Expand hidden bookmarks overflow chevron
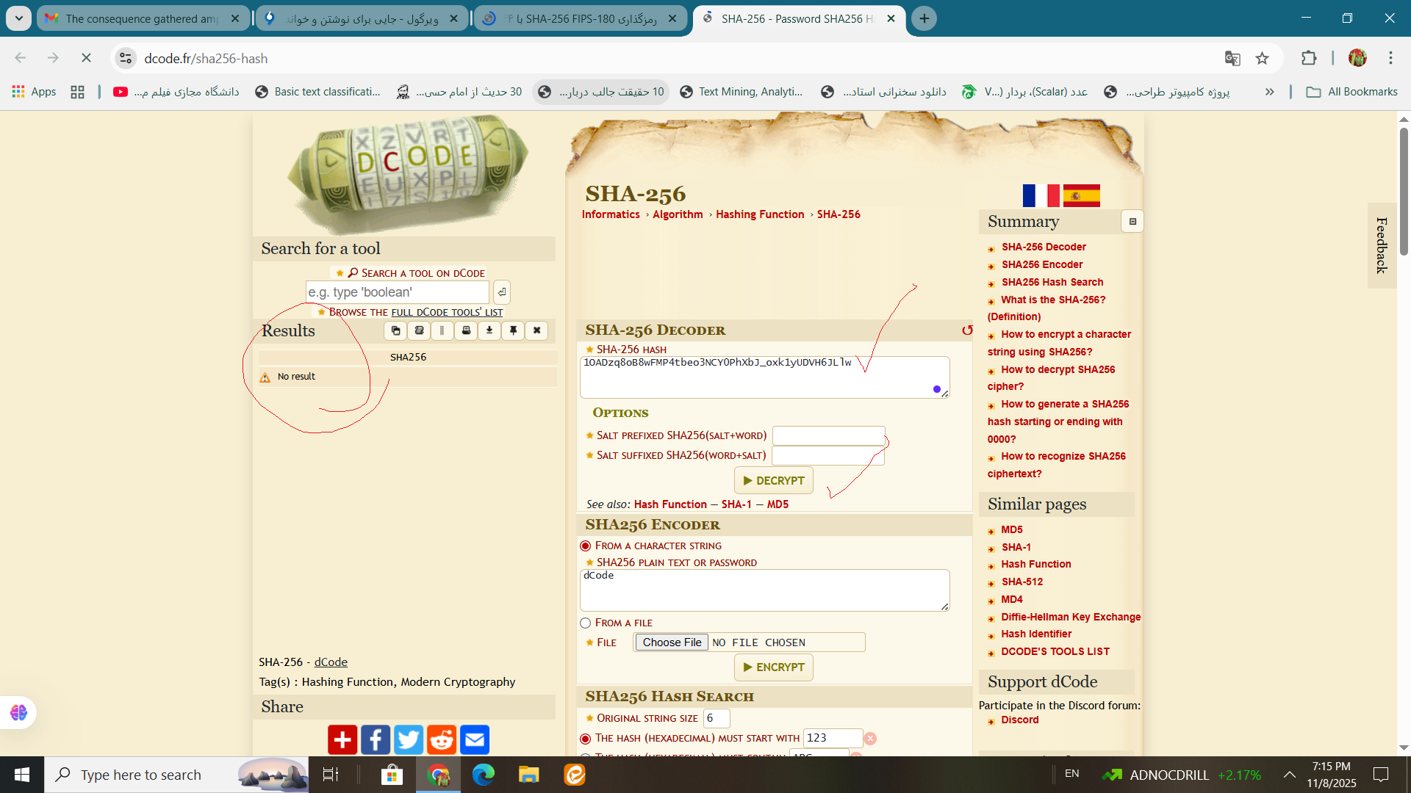The height and width of the screenshot is (793, 1411). (1269, 92)
